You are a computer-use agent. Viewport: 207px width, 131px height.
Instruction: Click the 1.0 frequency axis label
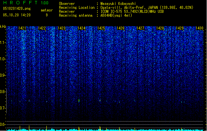3,59
